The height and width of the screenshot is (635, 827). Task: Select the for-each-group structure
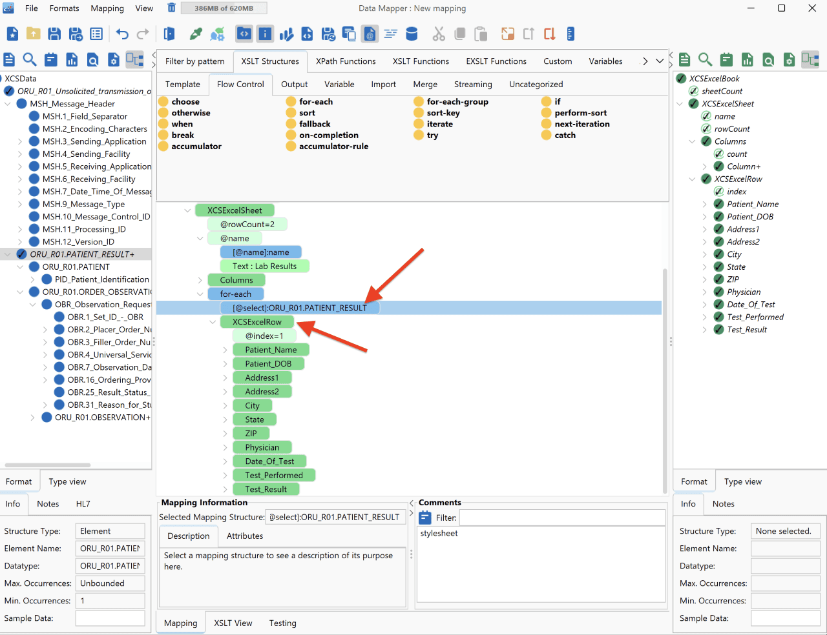tap(457, 102)
